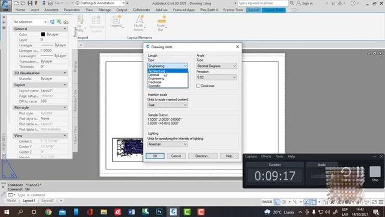This screenshot has height=217, width=385.
Task: Cancel the Drawing Units dialog
Action: tap(176, 156)
